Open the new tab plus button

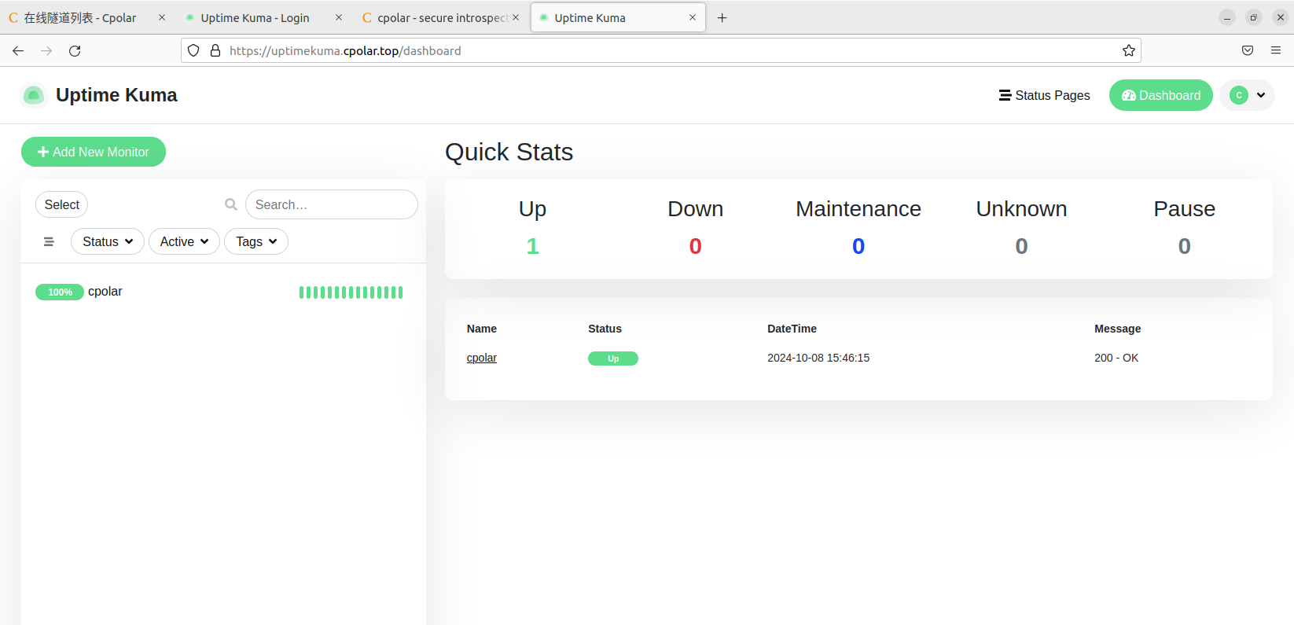pyautogui.click(x=722, y=17)
